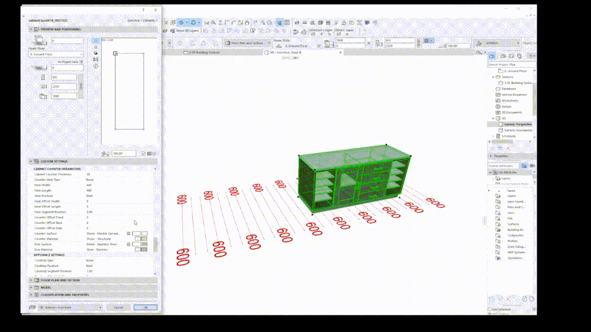Open the Home Story Ground Floor dropdown in dialog

click(x=56, y=54)
